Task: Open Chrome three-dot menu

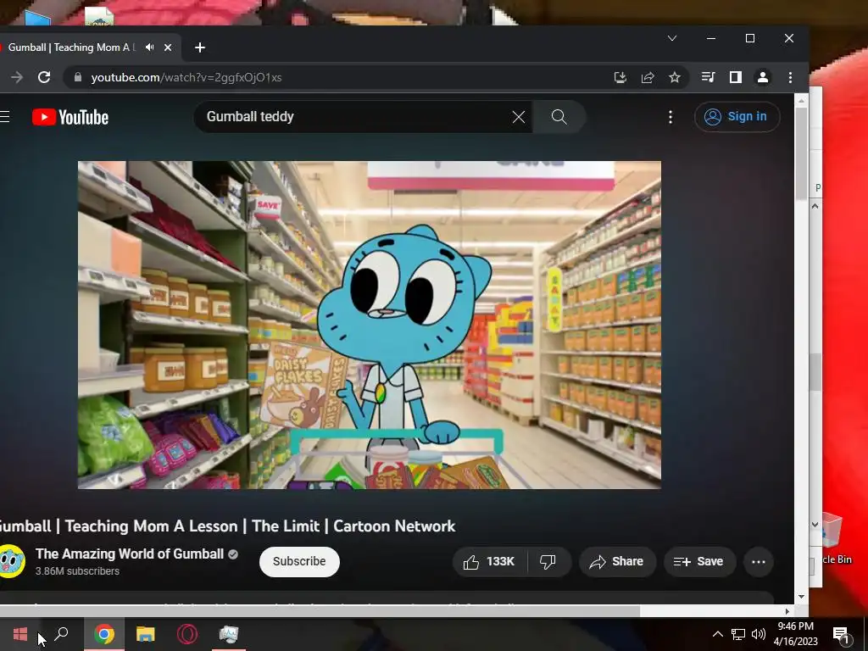Action: click(790, 77)
